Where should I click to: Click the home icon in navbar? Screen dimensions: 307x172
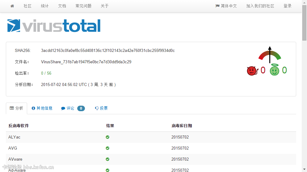[x=12, y=6]
